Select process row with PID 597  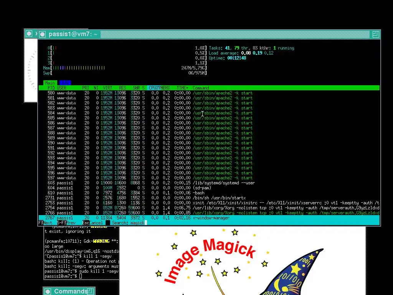click(209, 178)
